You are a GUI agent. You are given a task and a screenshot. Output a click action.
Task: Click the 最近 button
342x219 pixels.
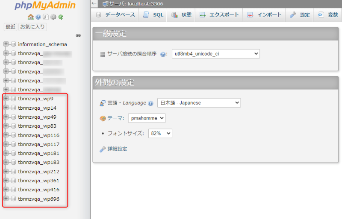pyautogui.click(x=10, y=27)
